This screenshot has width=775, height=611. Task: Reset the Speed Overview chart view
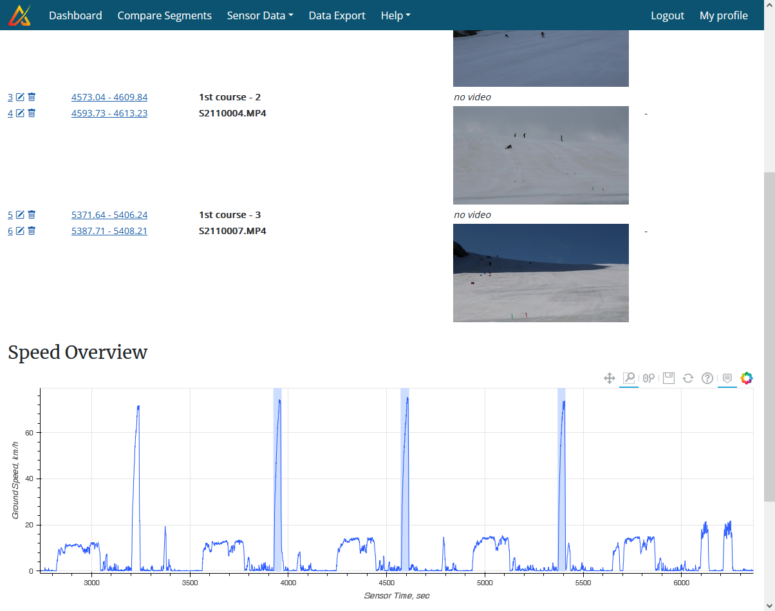pyautogui.click(x=687, y=378)
